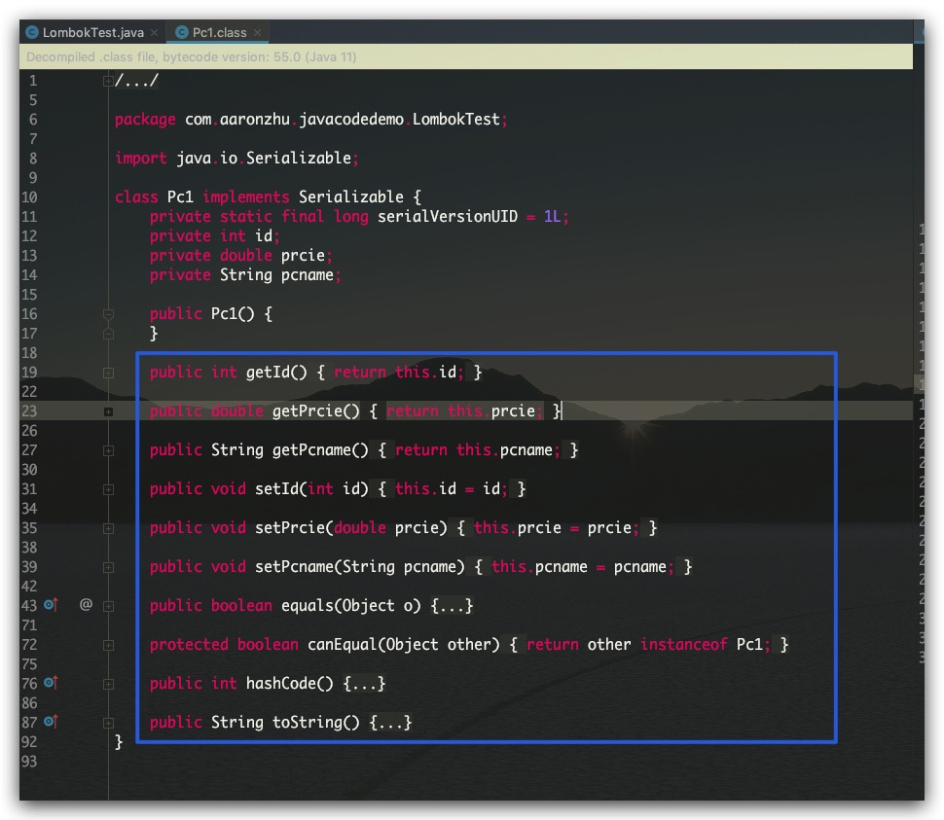Click the Serializable import name on line 8
This screenshot has height=820, width=944.
click(x=299, y=159)
